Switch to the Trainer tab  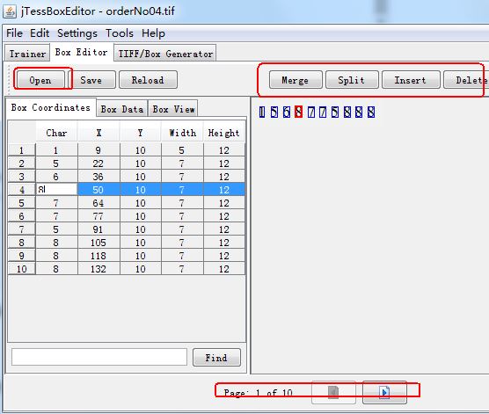click(x=27, y=54)
